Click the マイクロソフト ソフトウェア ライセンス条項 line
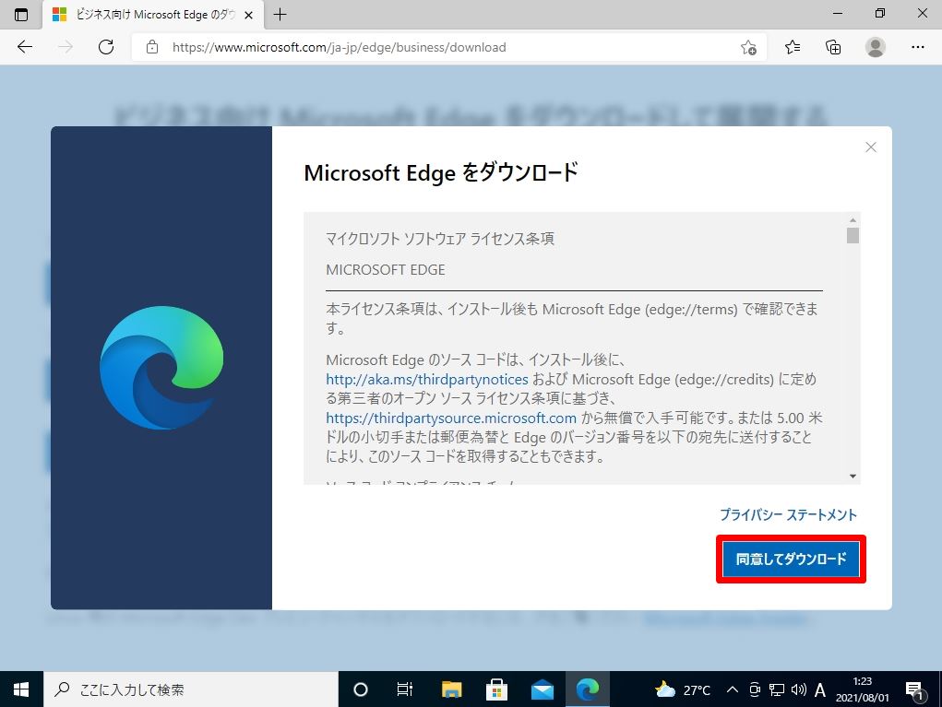This screenshot has height=707, width=942. (440, 239)
